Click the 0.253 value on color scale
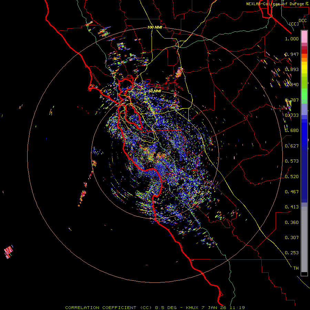Image resolution: width=310 pixels, height=310 pixels. (x=292, y=253)
